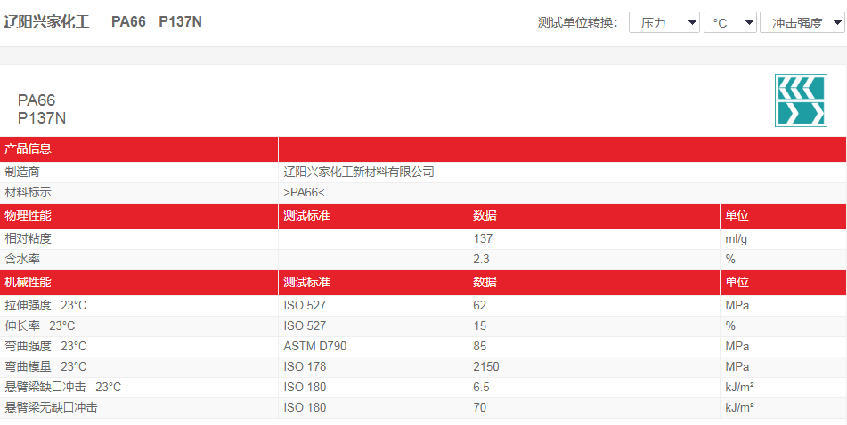Select the >PA66< material marking value
The height and width of the screenshot is (425, 847).
pos(304,193)
